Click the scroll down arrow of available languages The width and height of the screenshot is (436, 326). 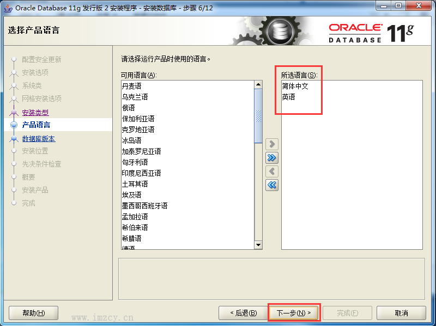258,245
